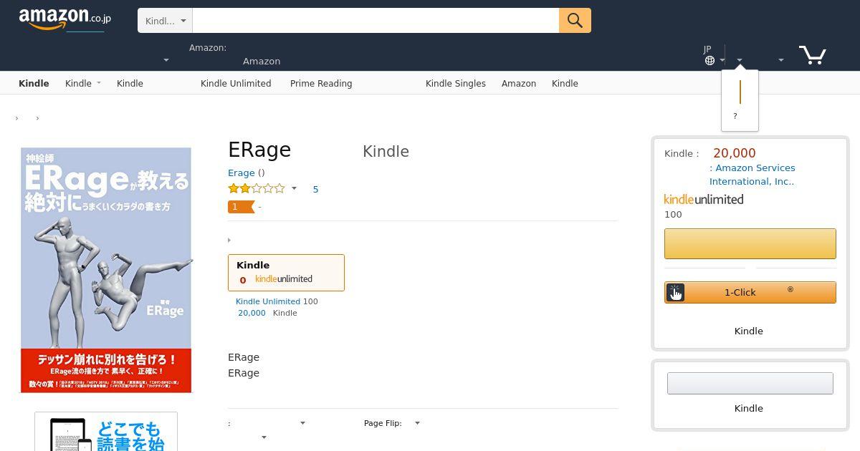Click the Amazon.co.jp logo

(64, 19)
